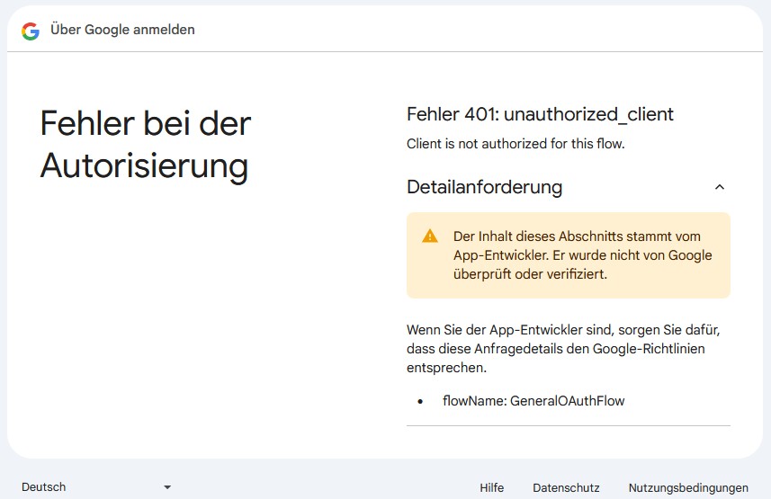Select the 'Fehler 401: unauthorized_client' text
Screen dimensions: 771x499
(540, 114)
